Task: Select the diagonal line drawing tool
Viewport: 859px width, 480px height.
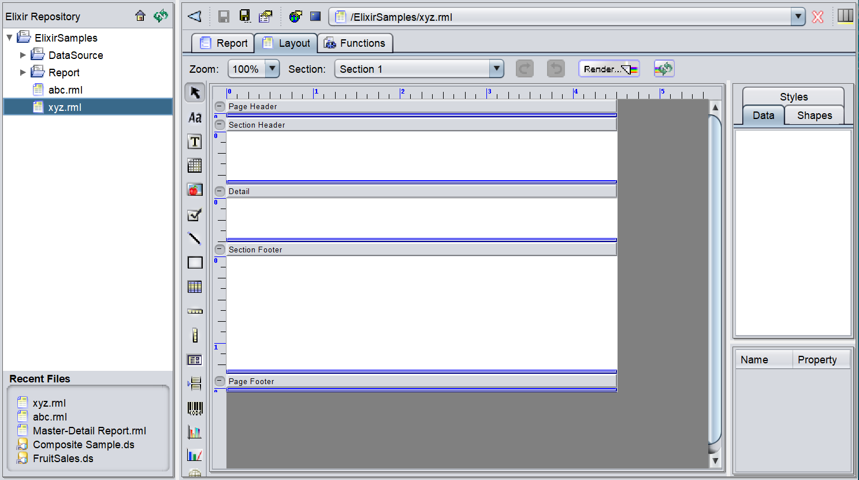Action: [195, 238]
